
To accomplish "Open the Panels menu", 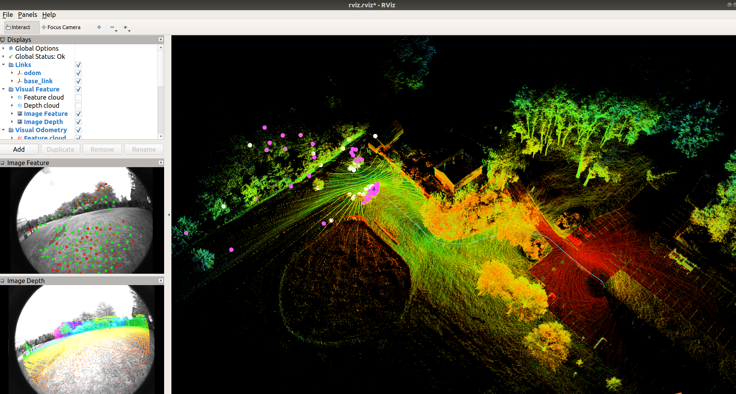I will (27, 15).
